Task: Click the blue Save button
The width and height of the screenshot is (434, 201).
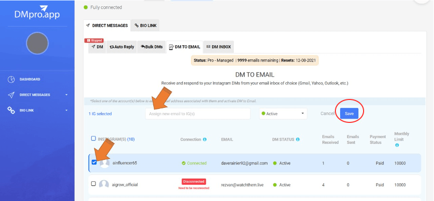Action: pos(349,114)
